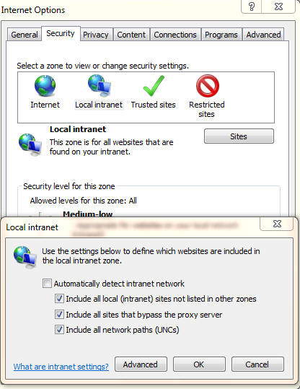Choose the Trusted sites green checkmark icon

click(154, 86)
